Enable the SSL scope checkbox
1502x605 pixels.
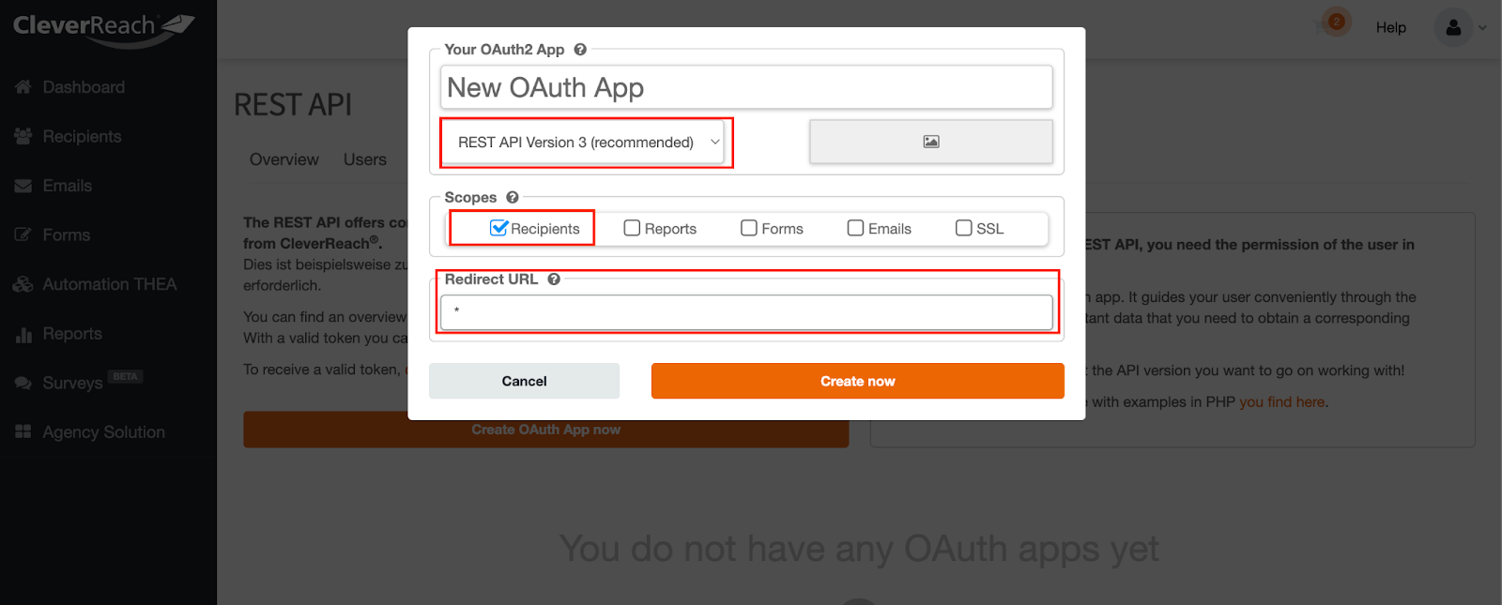[x=964, y=228]
